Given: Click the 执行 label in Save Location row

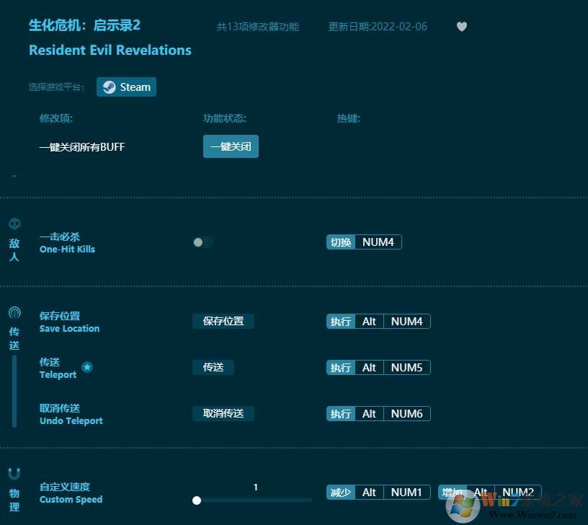Looking at the screenshot, I should pyautogui.click(x=341, y=321).
